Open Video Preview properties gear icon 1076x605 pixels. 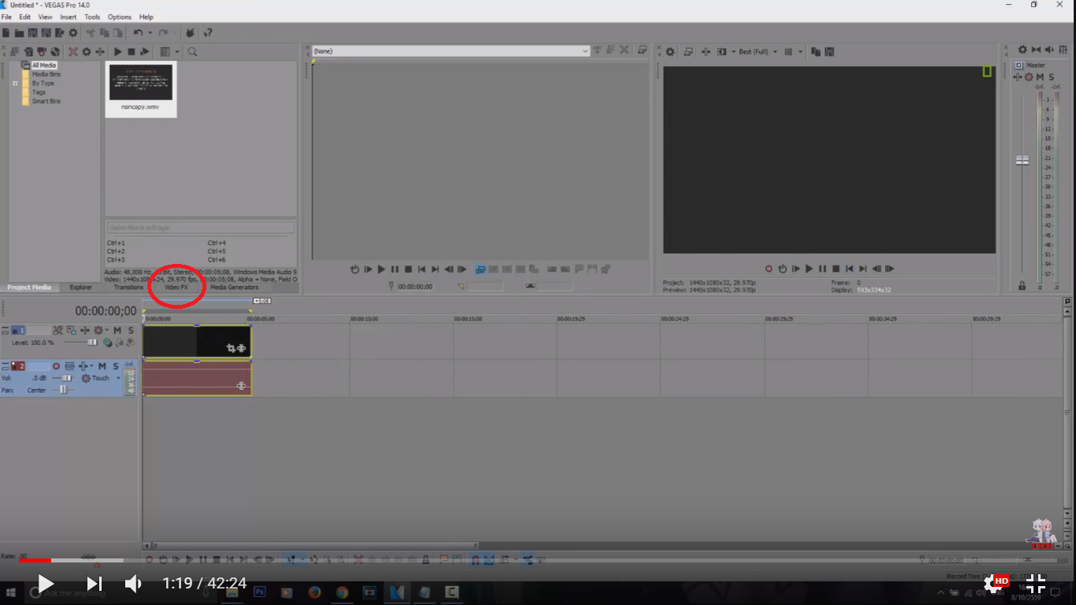[x=670, y=52]
